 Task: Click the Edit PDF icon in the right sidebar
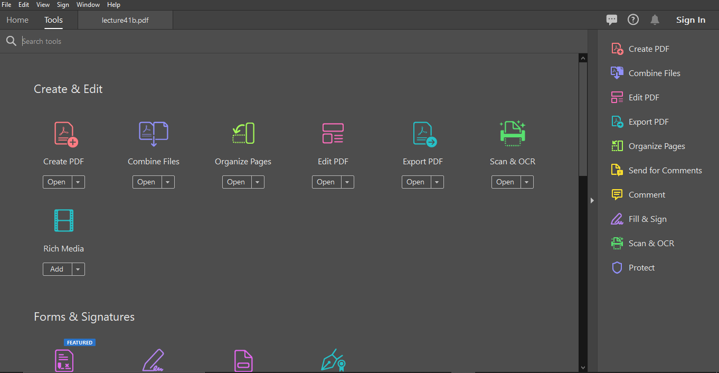[617, 97]
